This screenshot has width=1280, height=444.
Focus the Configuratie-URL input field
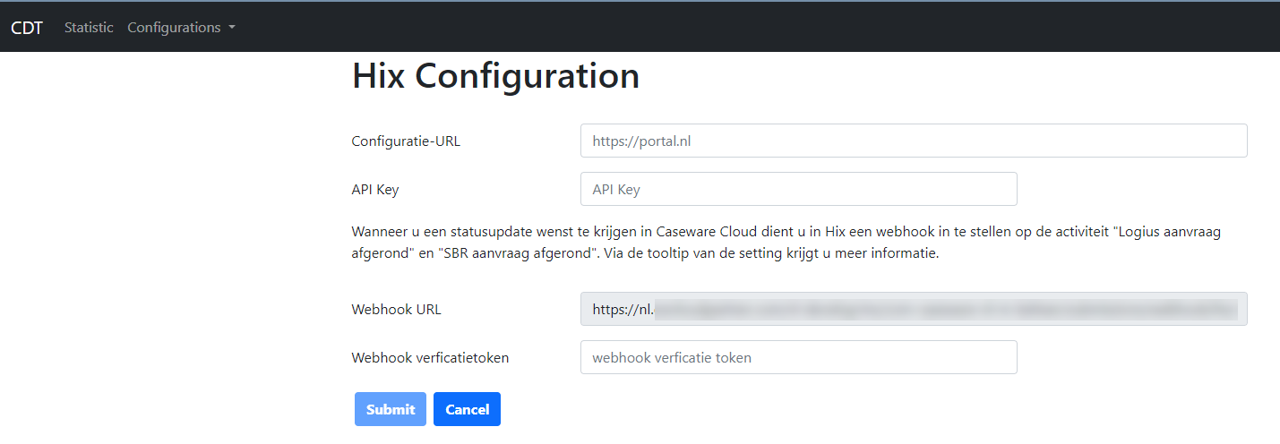(914, 141)
